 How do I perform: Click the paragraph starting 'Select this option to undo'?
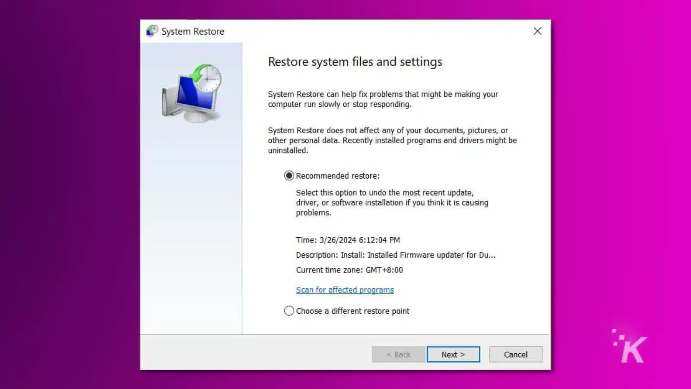(x=392, y=203)
